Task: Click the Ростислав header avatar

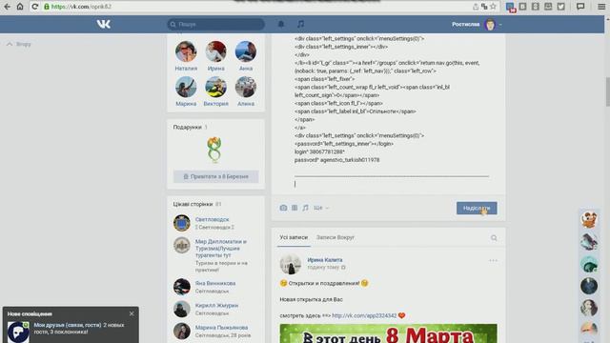Action: 490,25
